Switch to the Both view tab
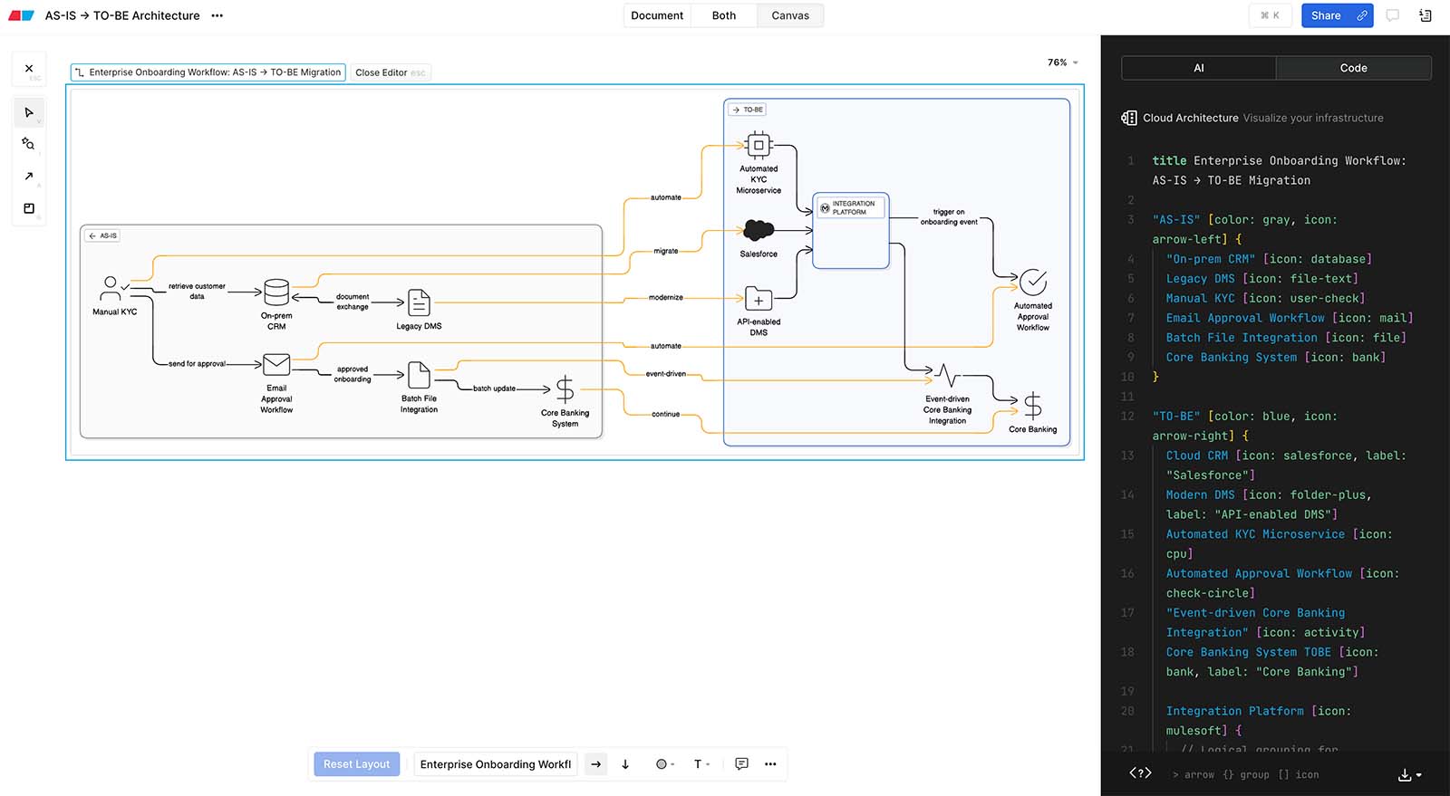 tap(723, 15)
